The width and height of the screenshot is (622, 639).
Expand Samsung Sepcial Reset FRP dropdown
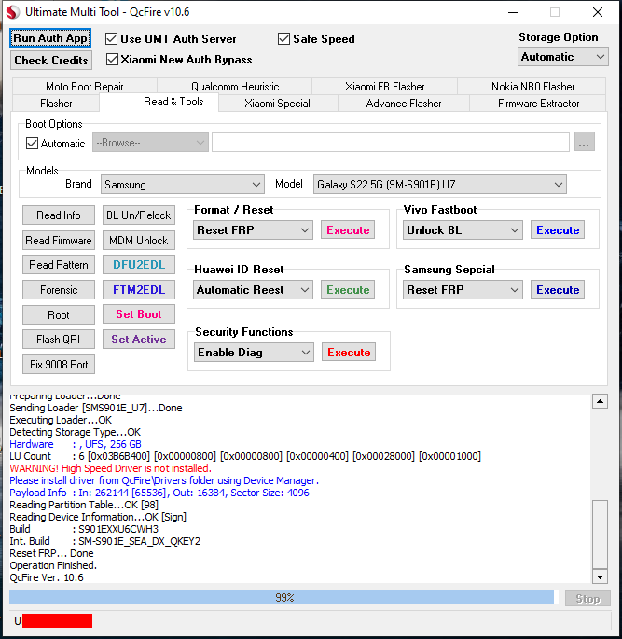tap(463, 290)
